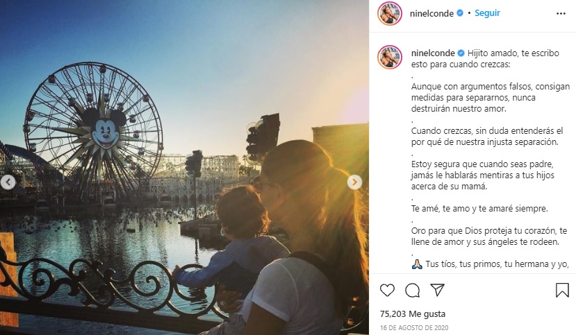Click caption text starting with Hijito amado
Screen dimensions: 576x335
(485, 59)
